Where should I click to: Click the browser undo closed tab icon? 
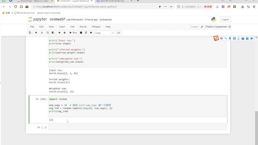[x=248, y=6]
